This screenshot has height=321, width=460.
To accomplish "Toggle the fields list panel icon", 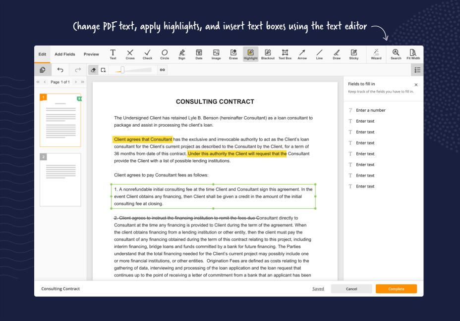I will [417, 70].
